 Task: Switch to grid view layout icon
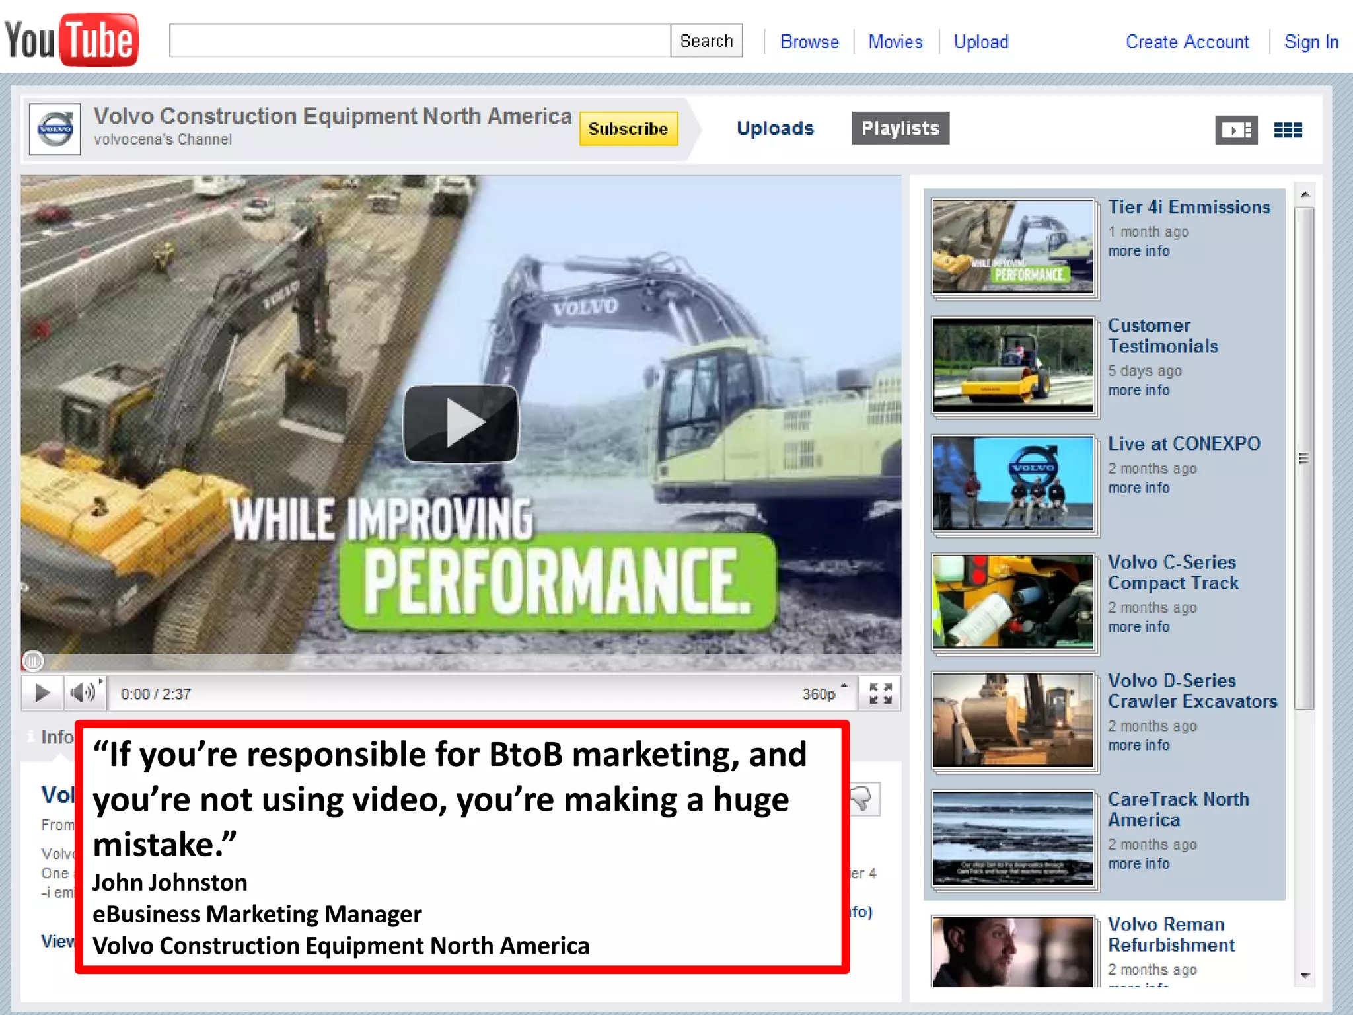pos(1288,130)
